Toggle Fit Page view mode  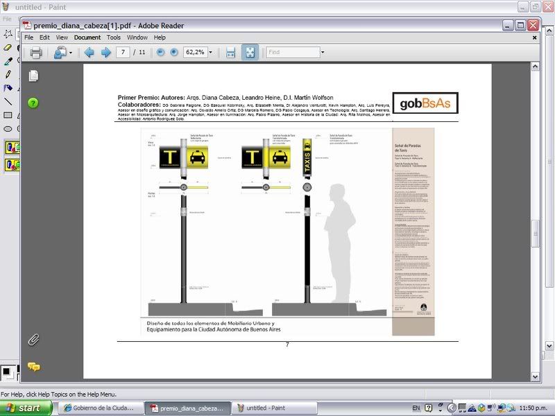[x=250, y=53]
